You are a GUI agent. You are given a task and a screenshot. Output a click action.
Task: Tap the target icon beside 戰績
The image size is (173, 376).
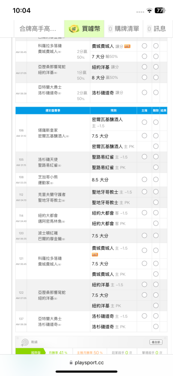click(x=25, y=342)
